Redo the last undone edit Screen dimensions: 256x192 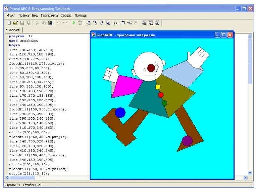pyautogui.click(x=65, y=23)
